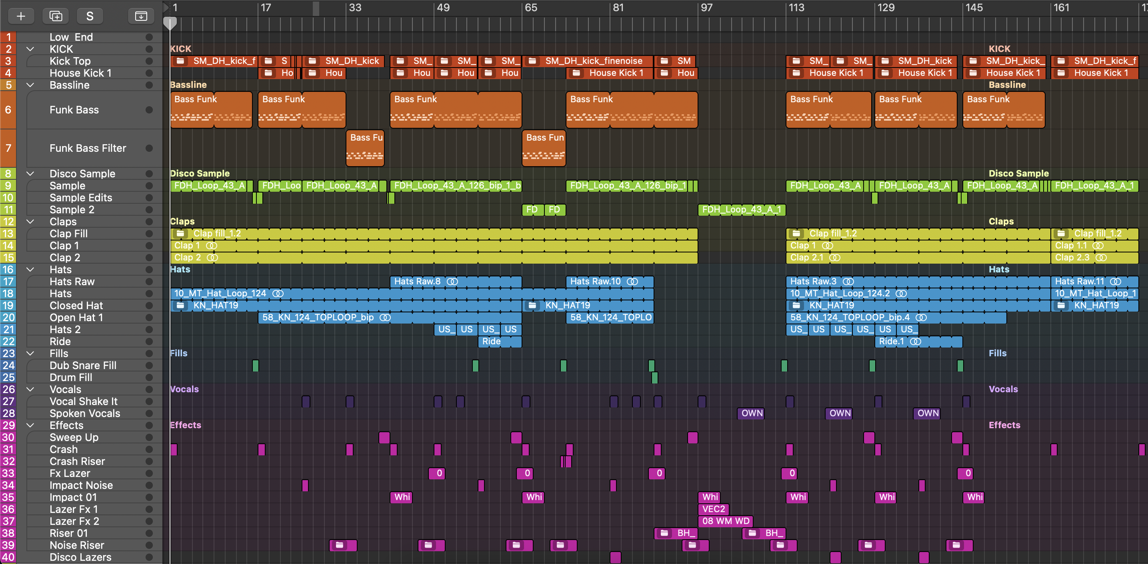Select the Funk Bass Filter track header

[88, 148]
